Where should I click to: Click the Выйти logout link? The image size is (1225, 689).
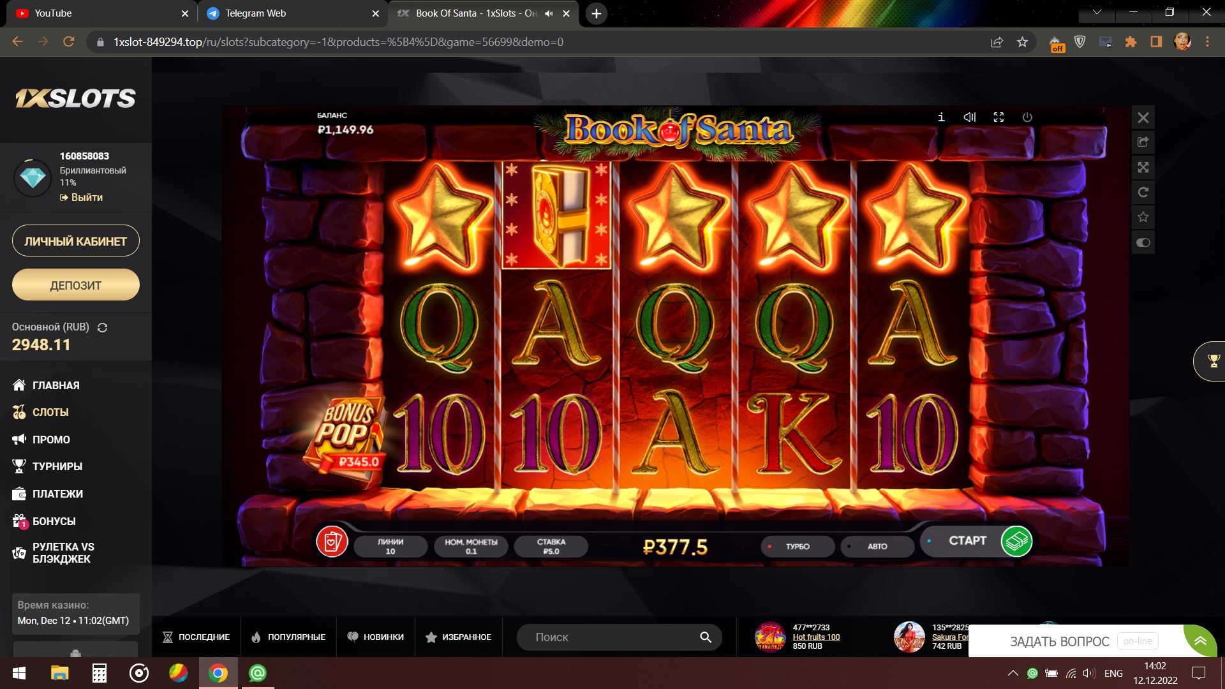[81, 198]
